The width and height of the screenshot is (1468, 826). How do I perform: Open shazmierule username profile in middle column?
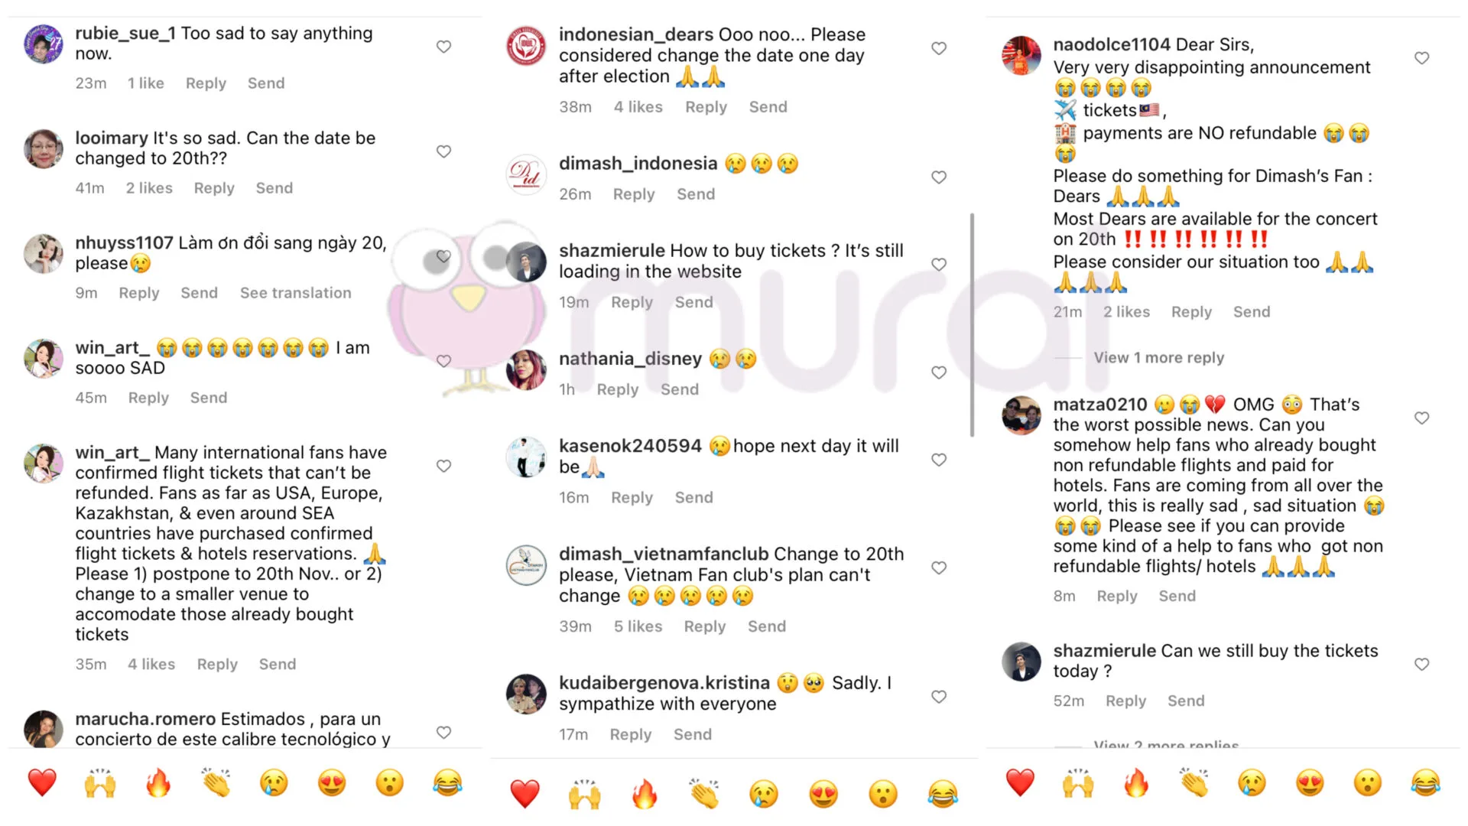[612, 251]
